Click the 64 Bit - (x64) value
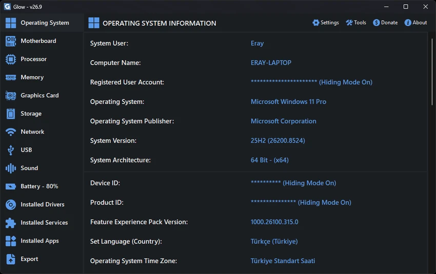Screen dimensions: 436x274 [269, 160]
